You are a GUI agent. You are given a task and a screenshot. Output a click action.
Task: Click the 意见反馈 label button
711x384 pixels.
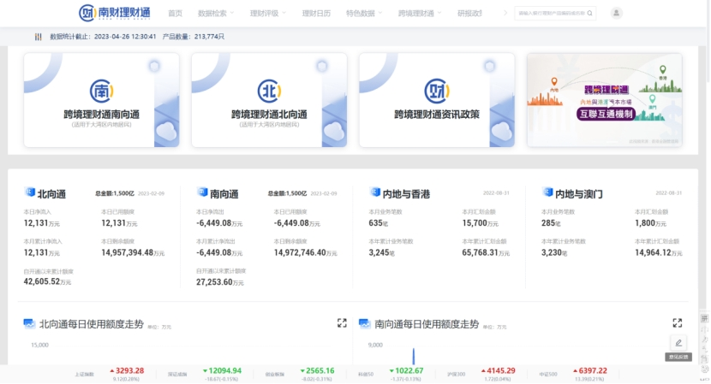point(678,357)
